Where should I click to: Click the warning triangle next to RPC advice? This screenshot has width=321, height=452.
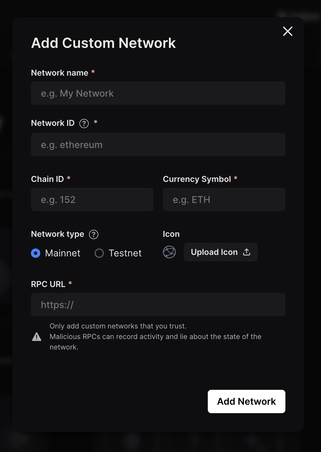pyautogui.click(x=36, y=337)
